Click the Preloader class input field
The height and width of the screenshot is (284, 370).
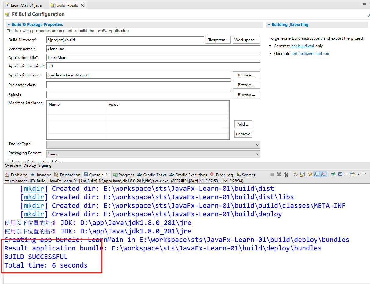pyautogui.click(x=139, y=85)
